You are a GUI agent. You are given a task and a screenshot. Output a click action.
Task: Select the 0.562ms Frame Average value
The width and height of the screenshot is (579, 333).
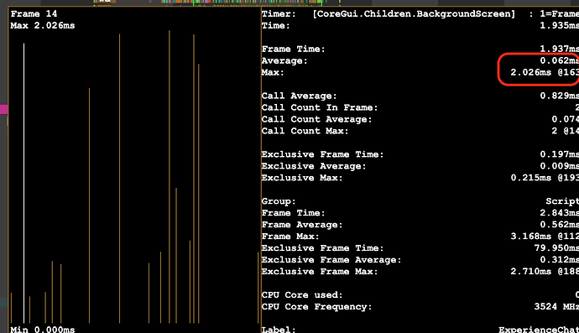point(559,225)
